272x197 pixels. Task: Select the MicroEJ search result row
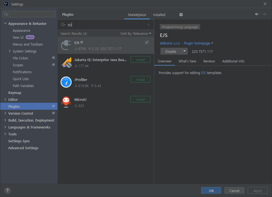(106, 102)
